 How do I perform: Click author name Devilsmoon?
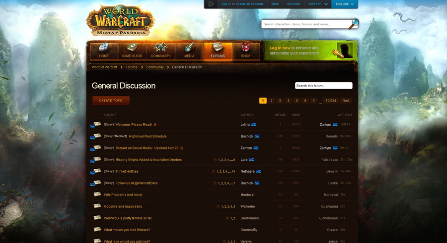coord(250,218)
